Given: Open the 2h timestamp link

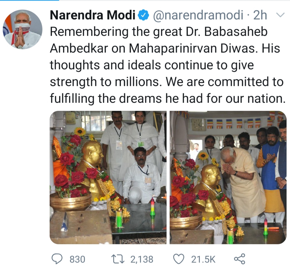Looking at the screenshot, I should [260, 15].
